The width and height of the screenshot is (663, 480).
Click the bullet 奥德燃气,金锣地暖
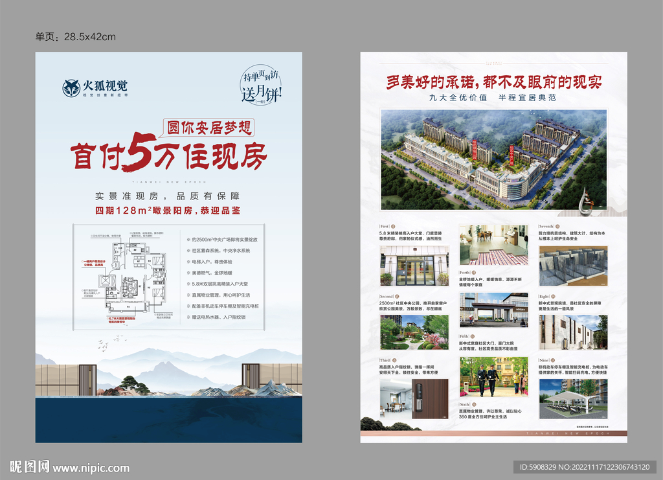[209, 273]
